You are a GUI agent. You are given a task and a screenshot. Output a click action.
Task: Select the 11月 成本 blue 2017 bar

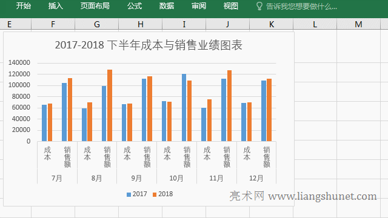[204, 125]
